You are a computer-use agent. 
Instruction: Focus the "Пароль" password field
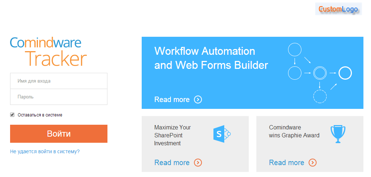pos(59,97)
